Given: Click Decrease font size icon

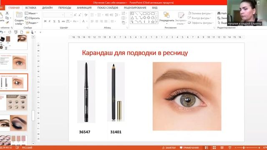Looking at the screenshot, I should tap(80, 15).
